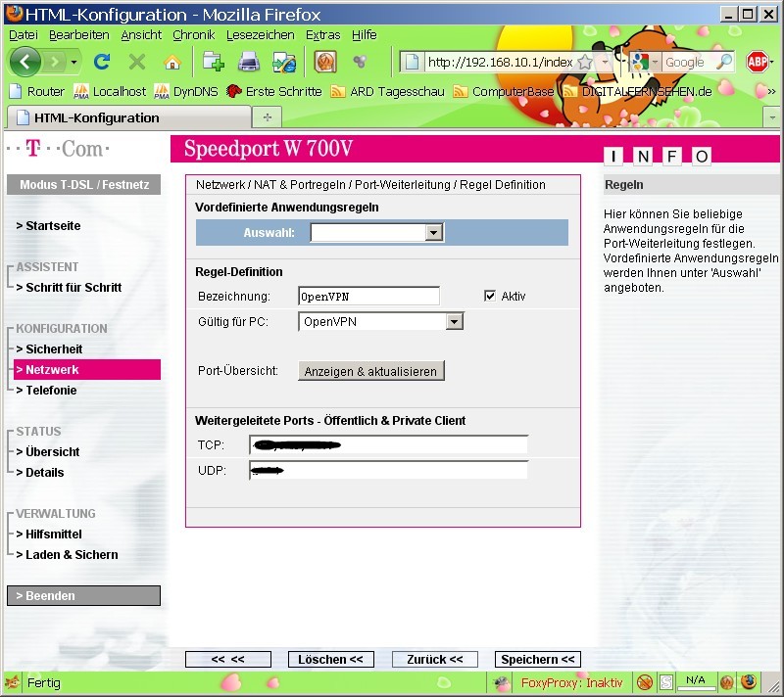Bookmark this page with the star icon

(584, 63)
